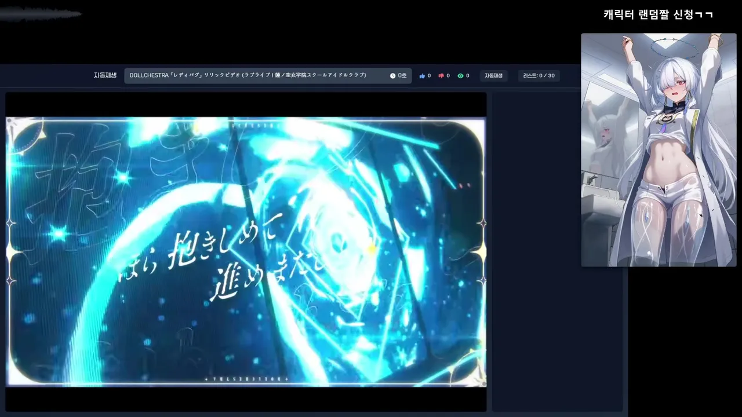
Task: Click the 자동재생 label left of the title
Action: tap(106, 75)
